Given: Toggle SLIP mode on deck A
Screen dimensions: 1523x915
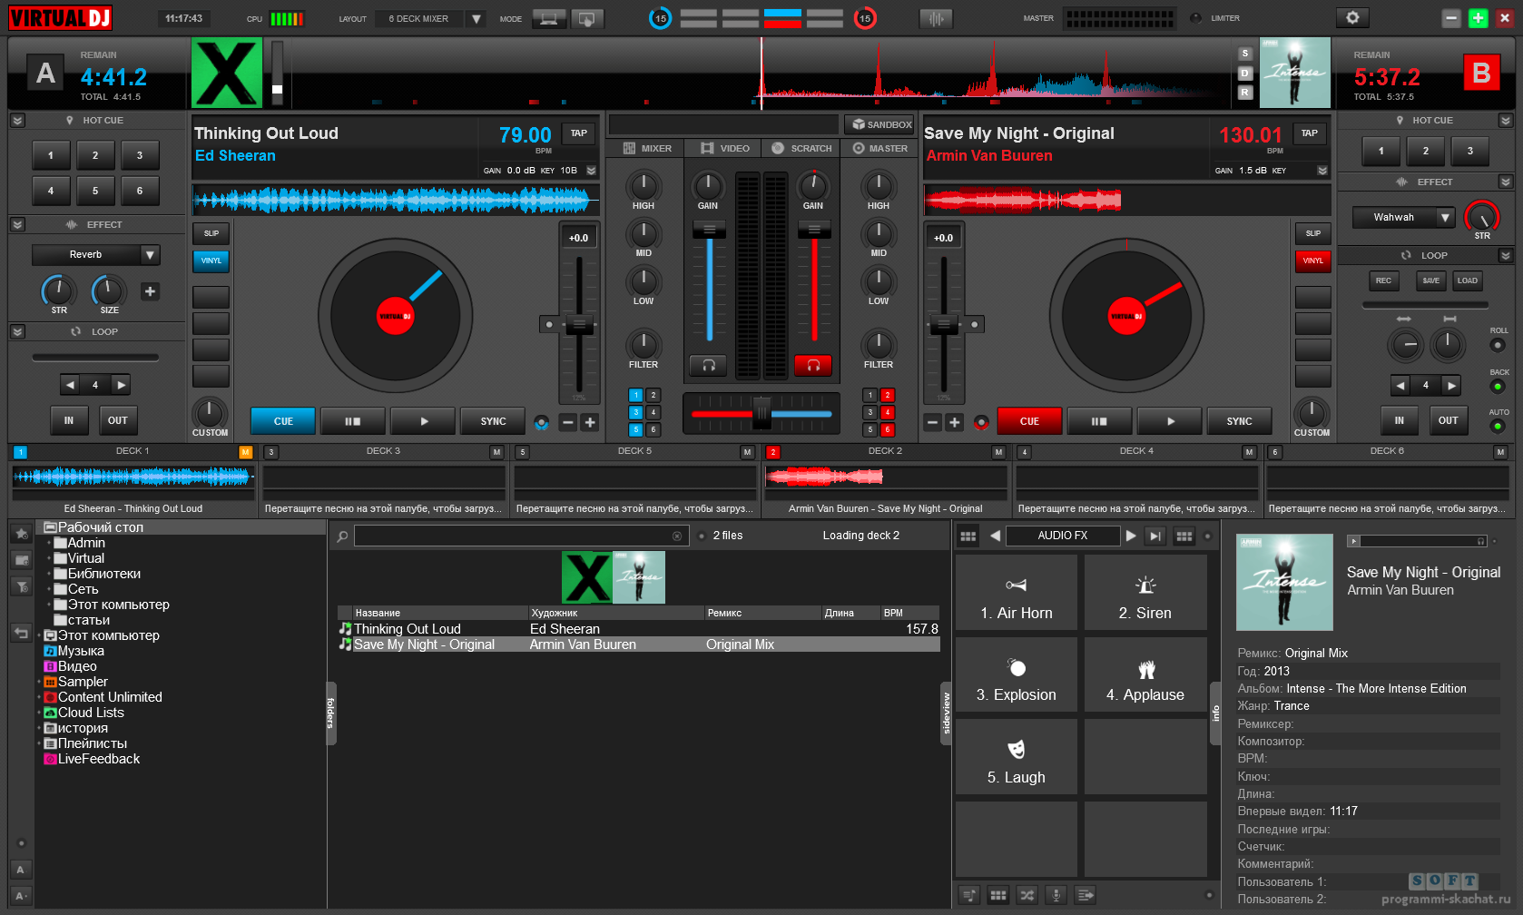Looking at the screenshot, I should pos(211,233).
